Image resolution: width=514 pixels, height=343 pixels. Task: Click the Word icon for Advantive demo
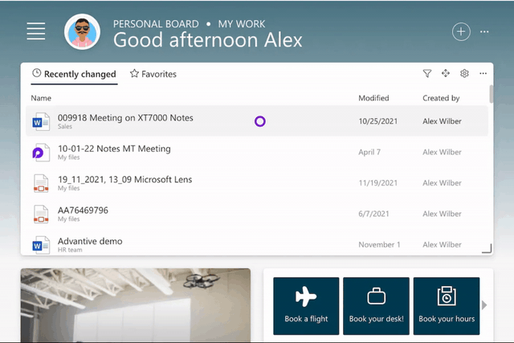(41, 244)
